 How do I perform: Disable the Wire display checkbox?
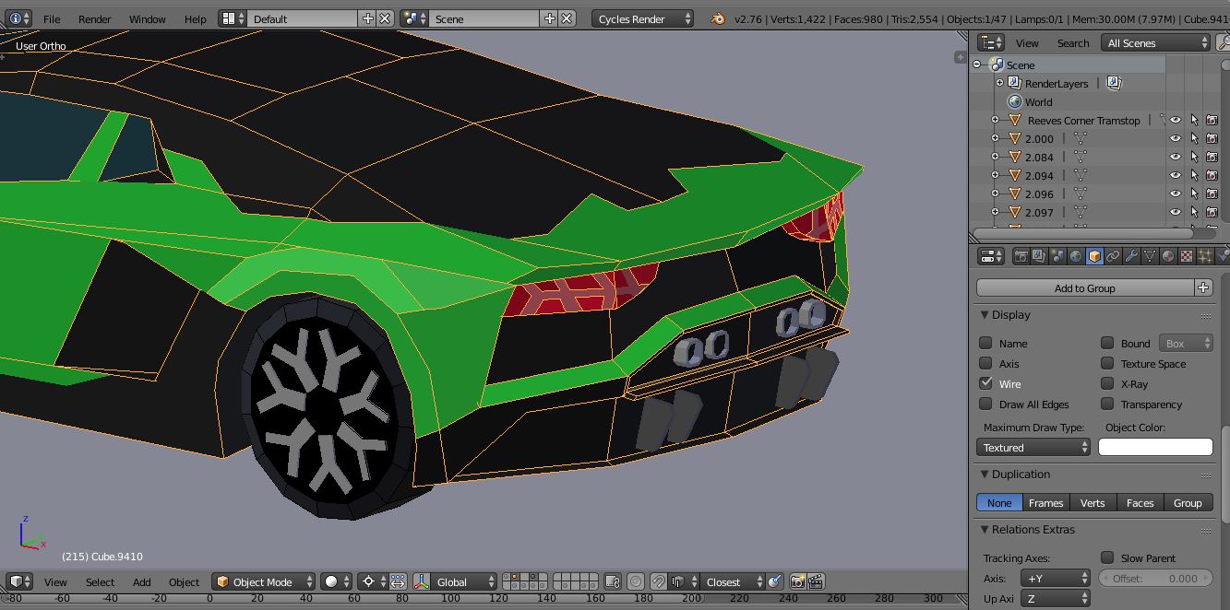[x=986, y=383]
